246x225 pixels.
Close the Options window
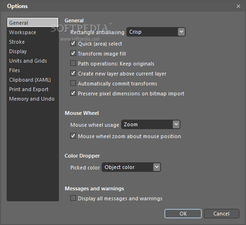pos(238,6)
